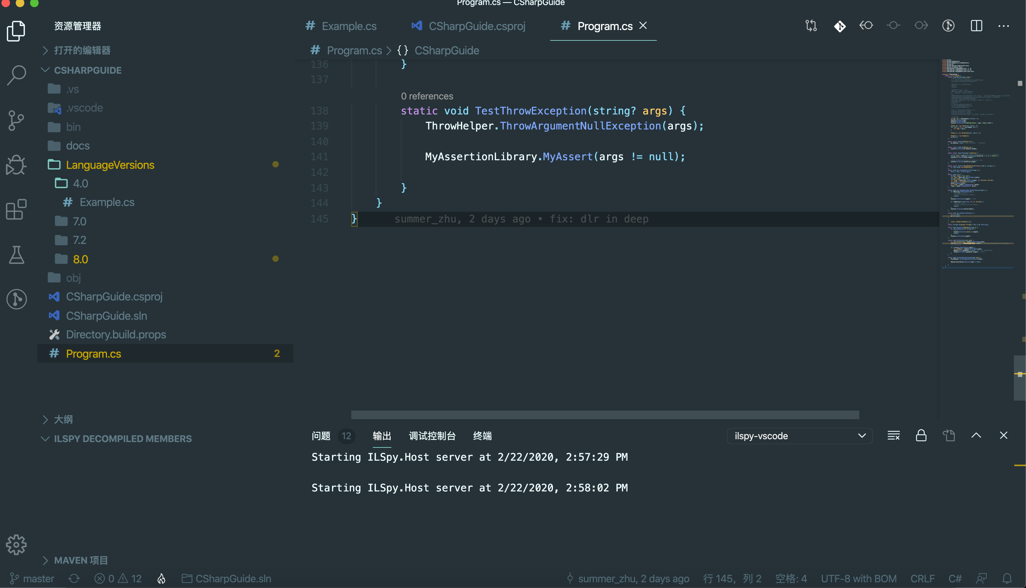This screenshot has height=588, width=1026.
Task: Open the Run and Debug view
Action: 16,165
